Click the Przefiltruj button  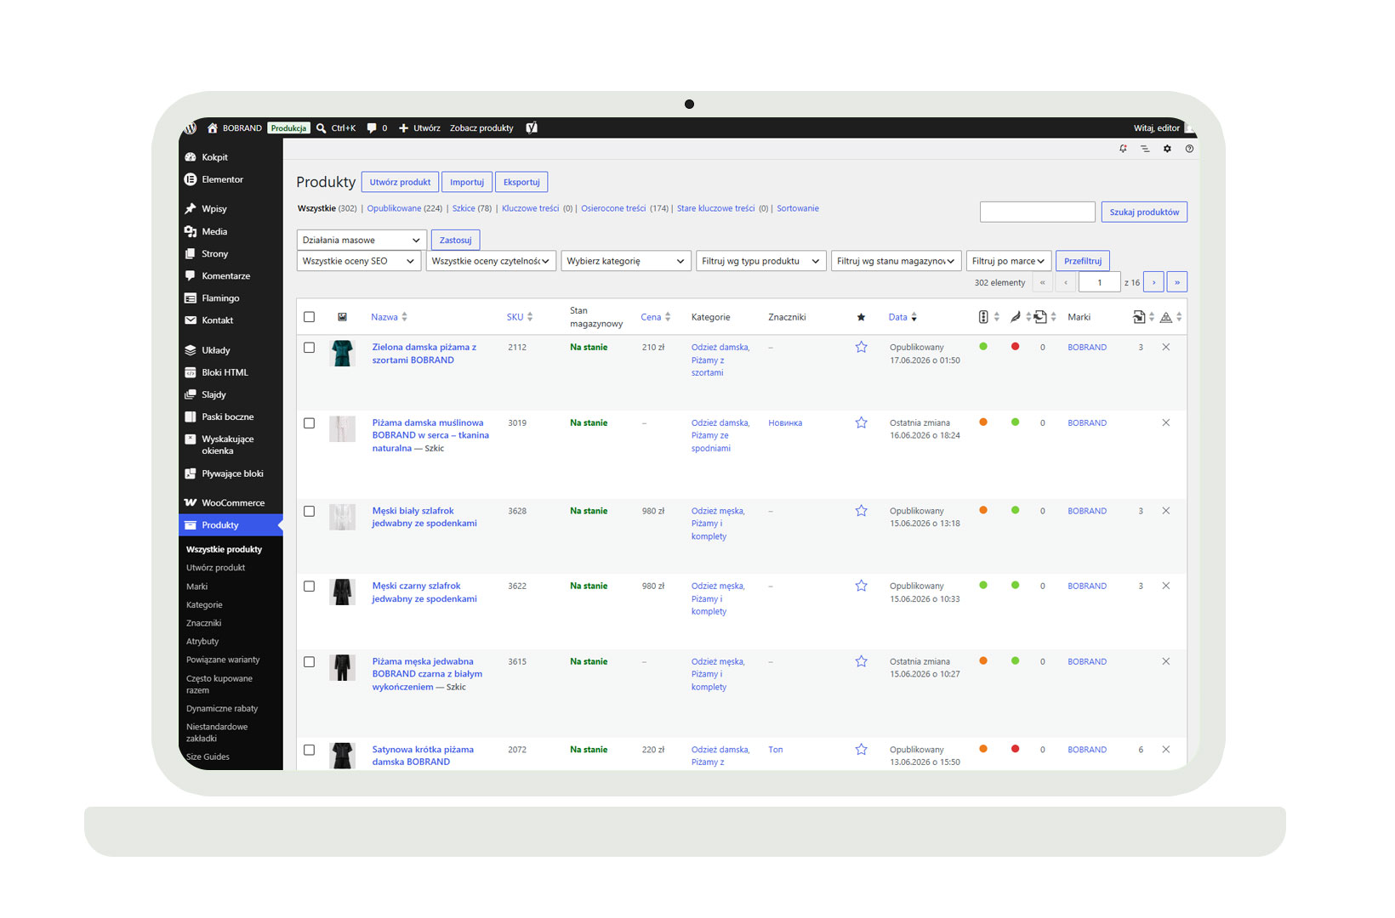pos(1083,261)
